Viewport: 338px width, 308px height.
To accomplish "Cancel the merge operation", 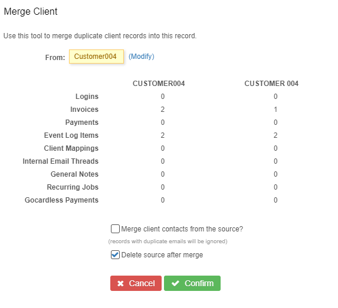I will 136,283.
